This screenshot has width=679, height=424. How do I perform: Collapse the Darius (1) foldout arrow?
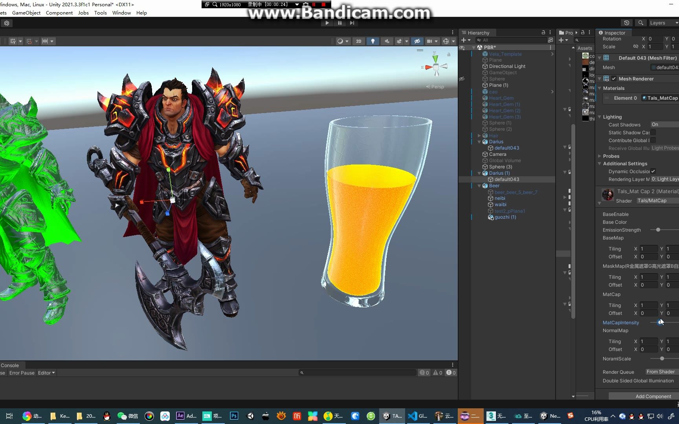click(479, 173)
